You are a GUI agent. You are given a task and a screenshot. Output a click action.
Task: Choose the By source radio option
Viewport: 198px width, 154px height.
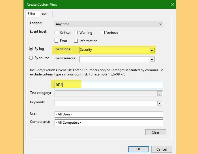[31, 58]
